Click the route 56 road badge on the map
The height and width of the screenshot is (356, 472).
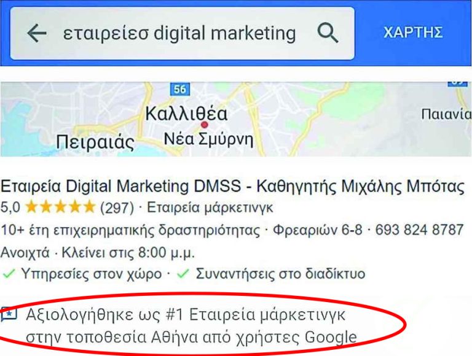(x=180, y=89)
